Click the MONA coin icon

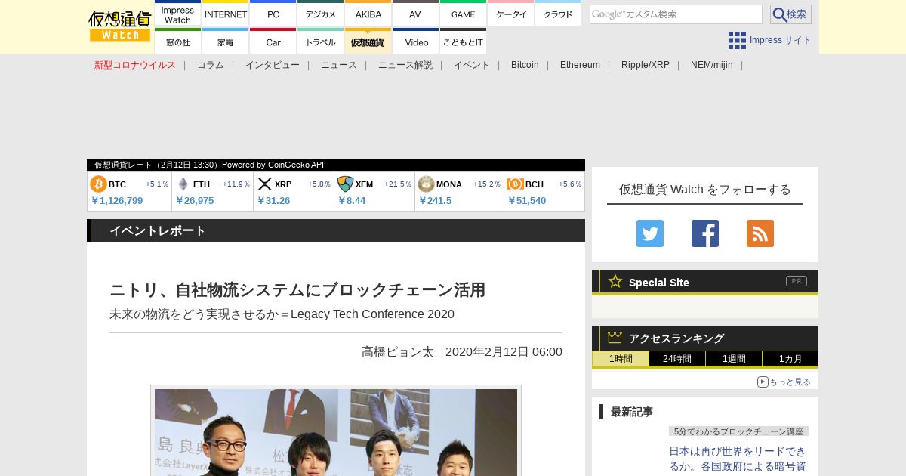pyautogui.click(x=426, y=184)
